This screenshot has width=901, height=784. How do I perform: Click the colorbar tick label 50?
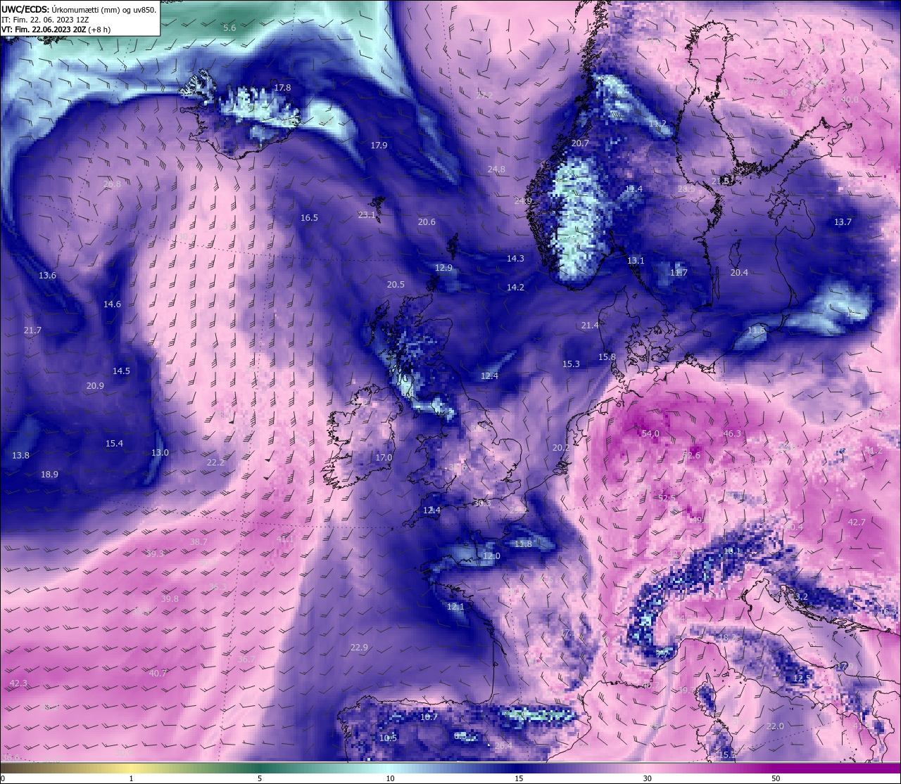pyautogui.click(x=776, y=778)
